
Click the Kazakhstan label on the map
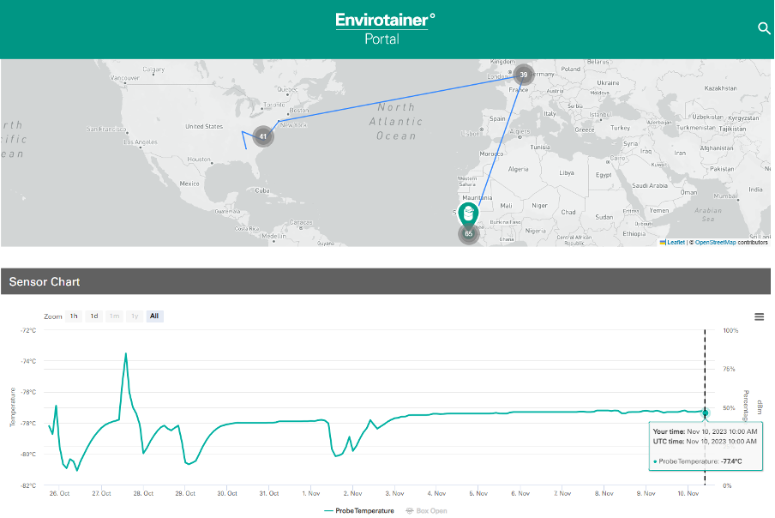coord(720,88)
